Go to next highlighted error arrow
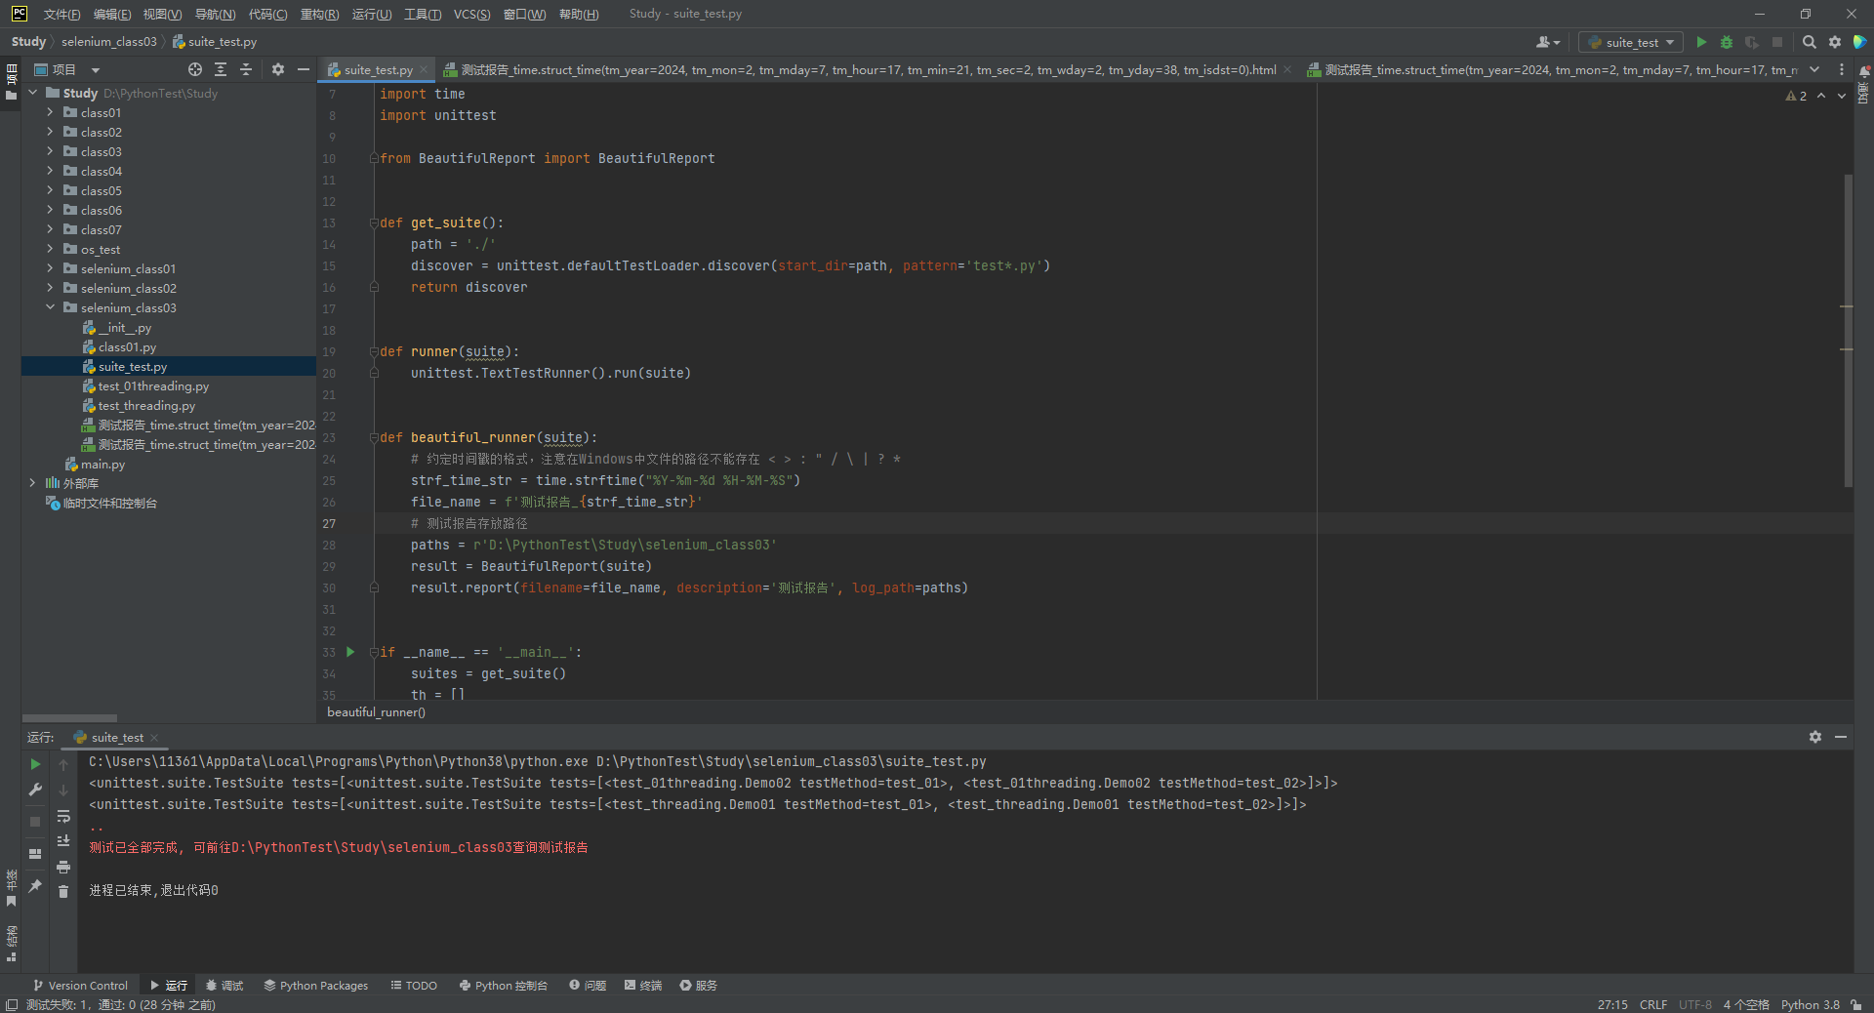Screen dimensions: 1874x1013 [1842, 96]
